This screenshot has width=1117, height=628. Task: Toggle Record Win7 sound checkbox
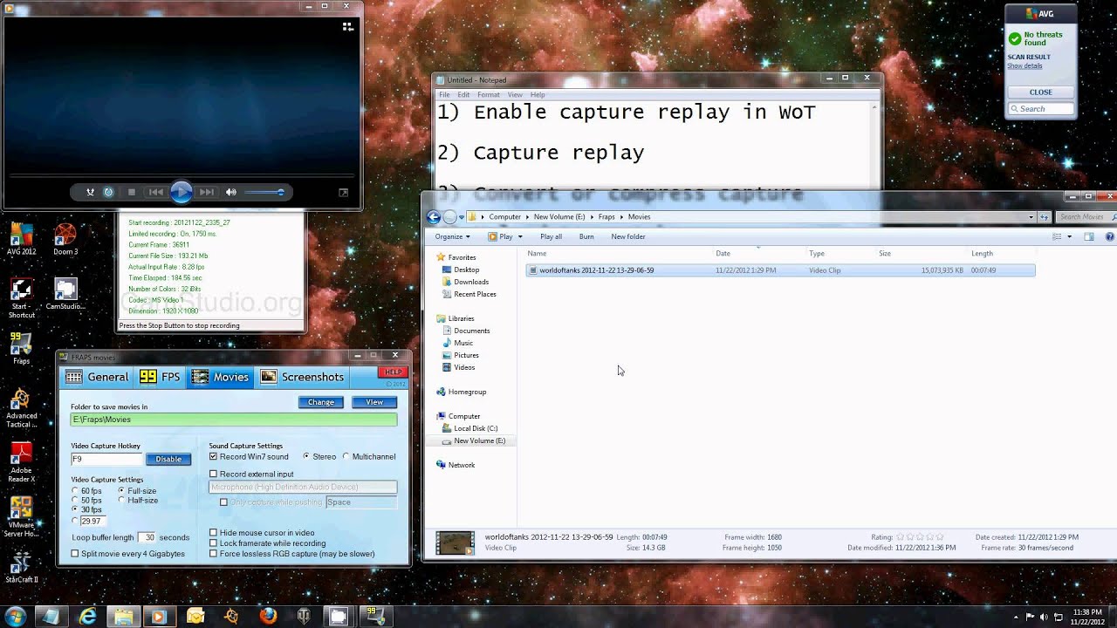coord(249,456)
